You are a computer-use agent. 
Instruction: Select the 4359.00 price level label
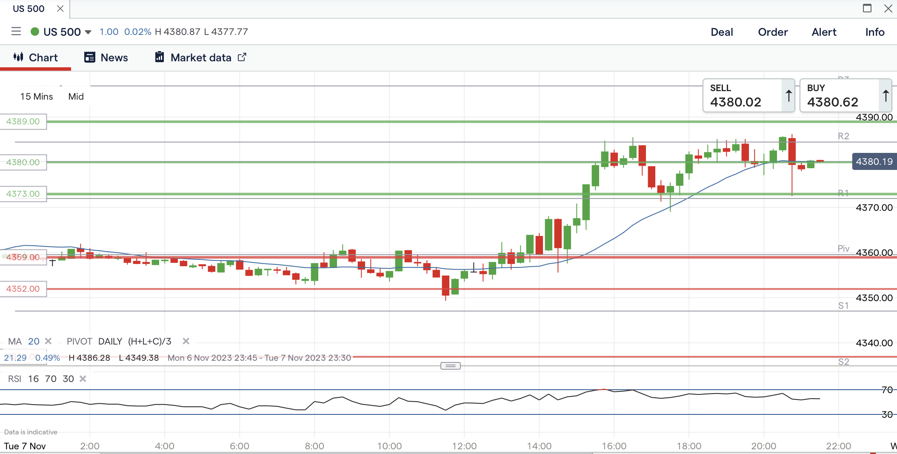23,257
